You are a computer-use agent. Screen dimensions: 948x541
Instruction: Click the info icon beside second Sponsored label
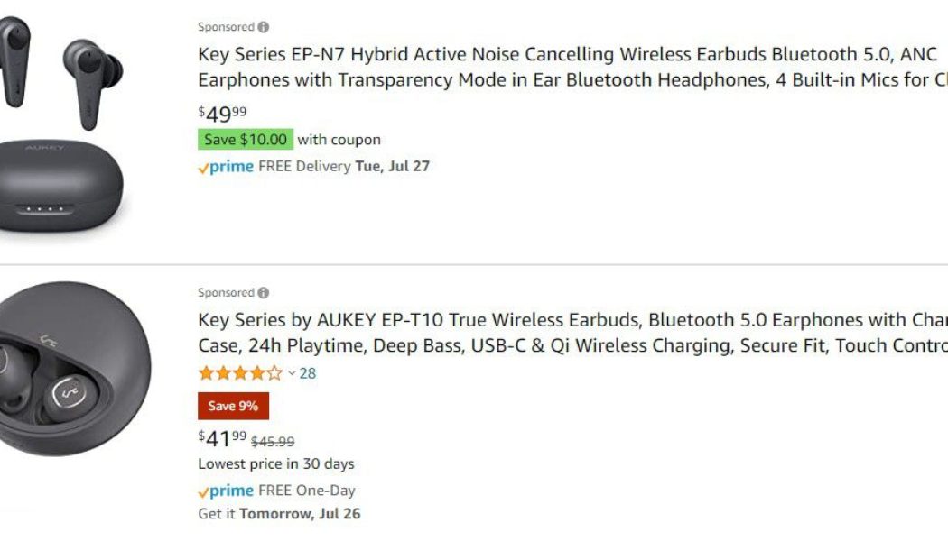point(263,291)
